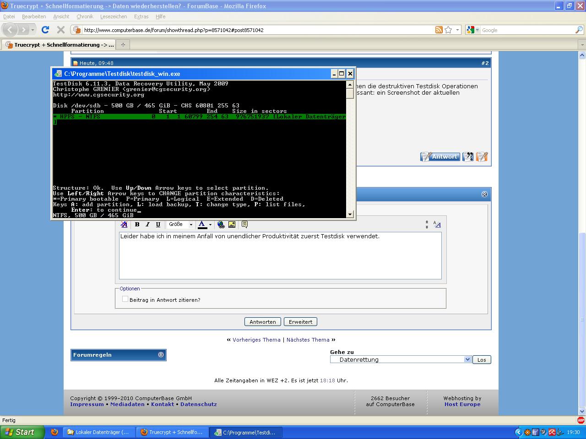Viewport: 586px width, 439px height.
Task: Collapse the quick reply panel
Action: [x=484, y=194]
